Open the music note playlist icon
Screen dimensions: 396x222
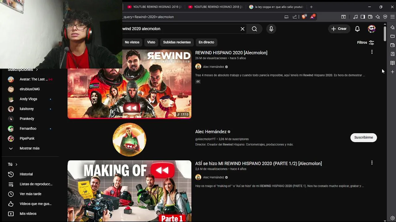pos(355,17)
